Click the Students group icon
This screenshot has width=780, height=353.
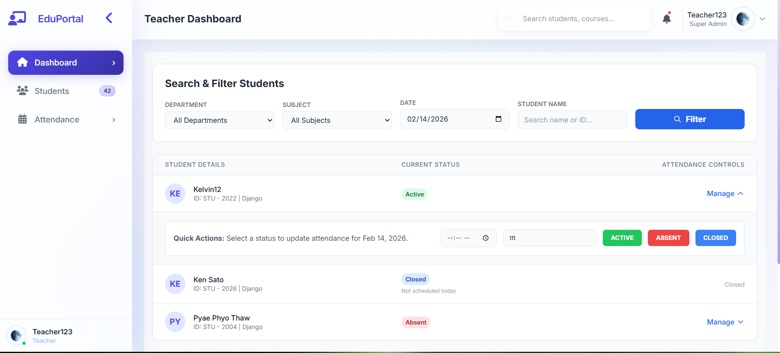tap(22, 91)
